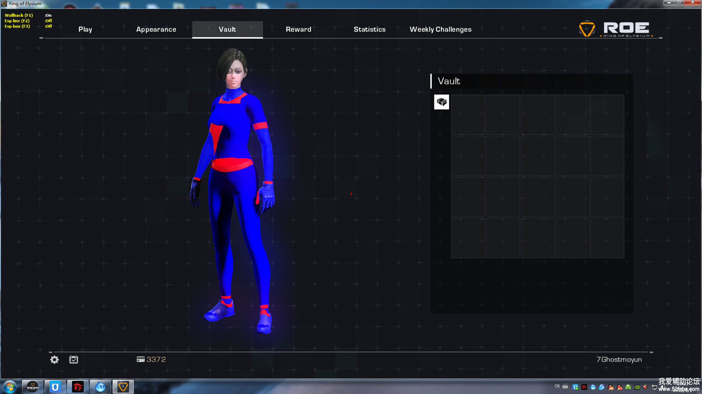Open Windows Start menu
This screenshot has height=394, width=702.
[x=10, y=387]
